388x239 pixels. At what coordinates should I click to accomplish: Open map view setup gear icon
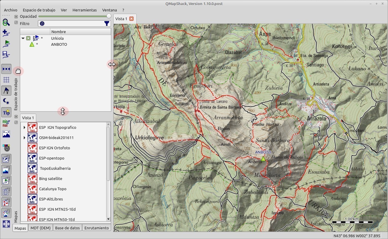click(6, 148)
